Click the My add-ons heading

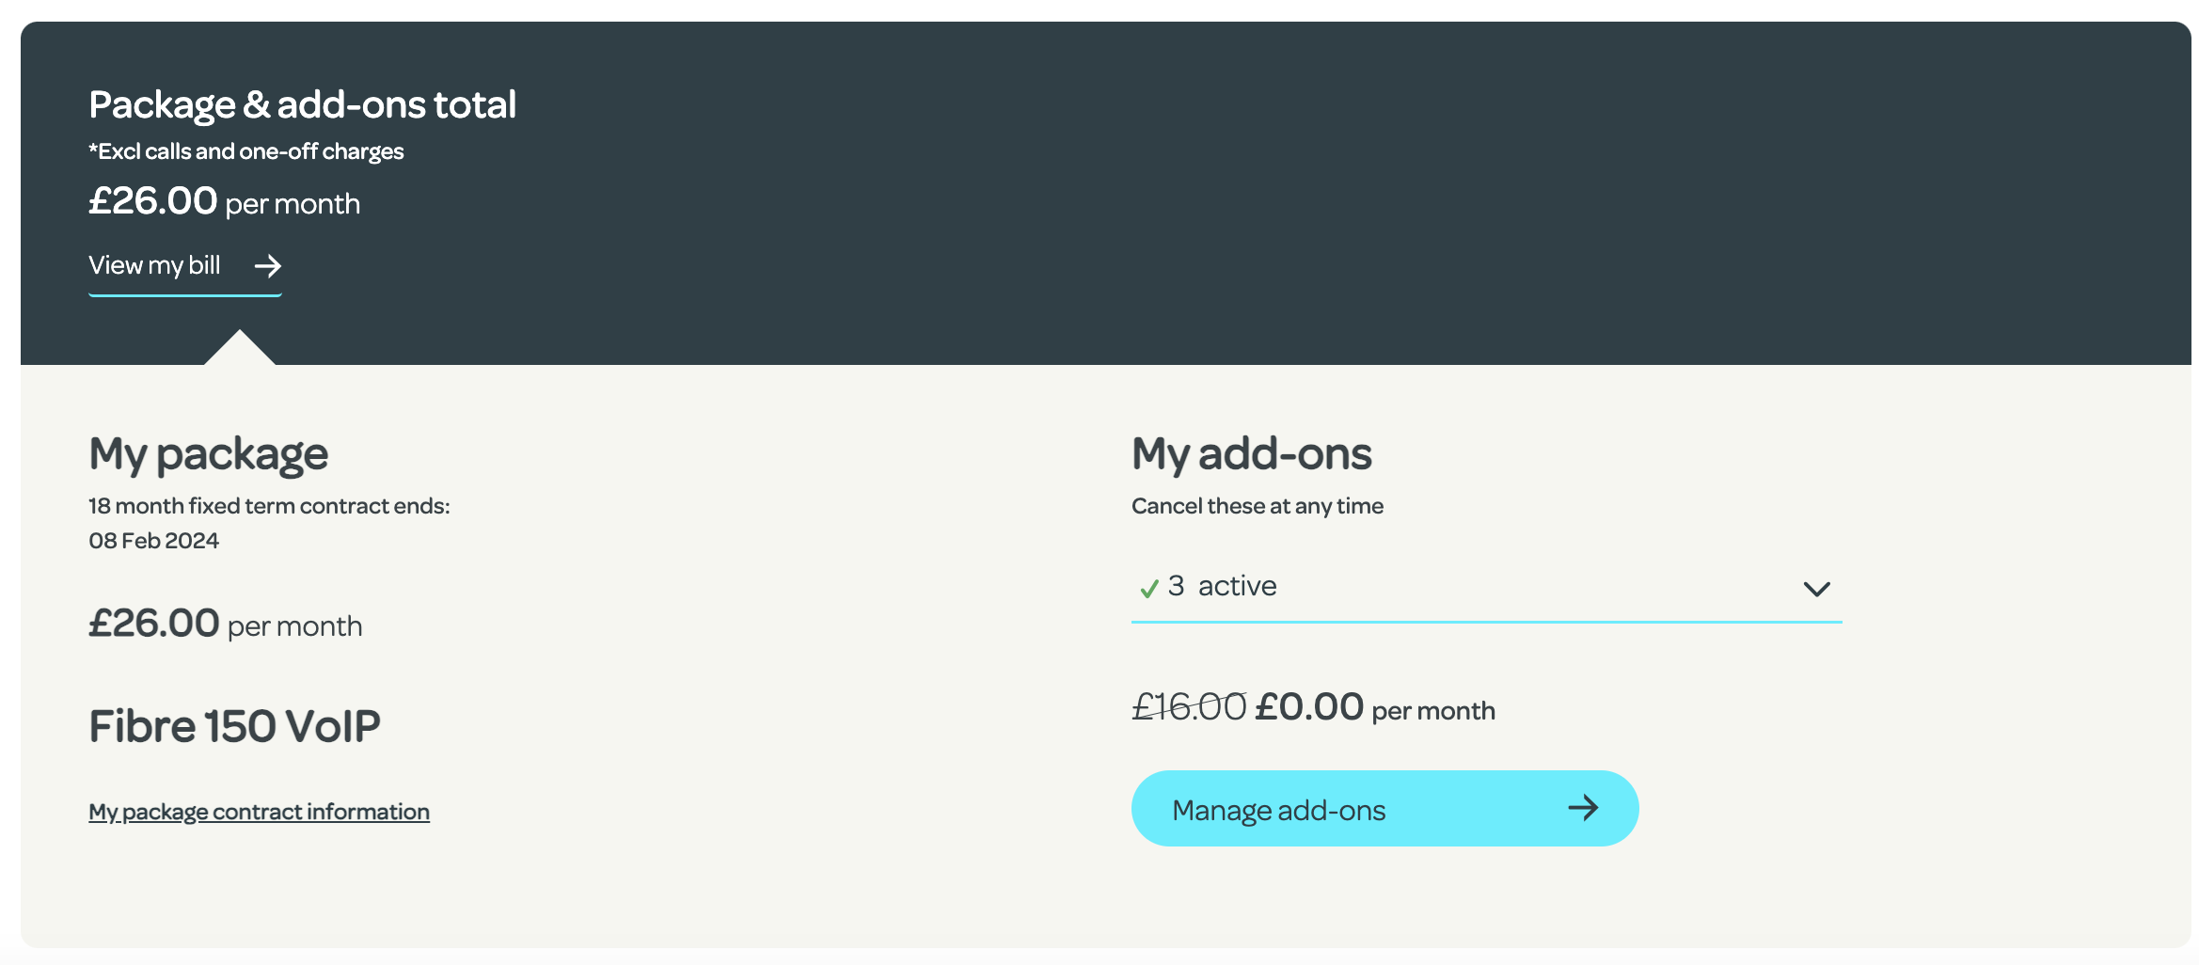tap(1251, 454)
